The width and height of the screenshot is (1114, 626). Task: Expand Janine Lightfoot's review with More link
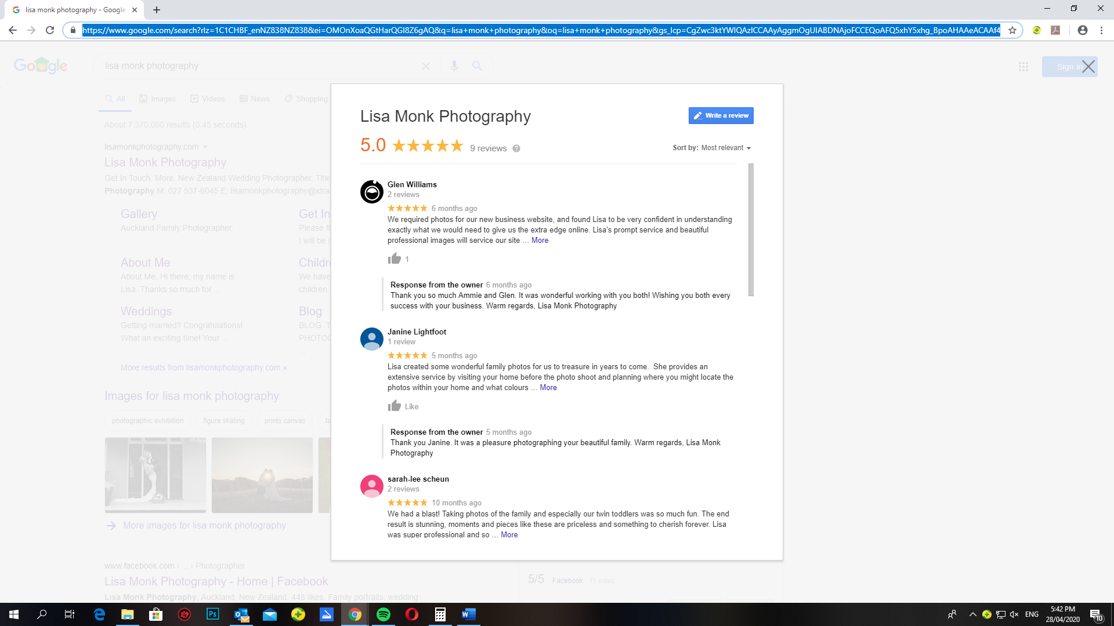click(x=548, y=388)
